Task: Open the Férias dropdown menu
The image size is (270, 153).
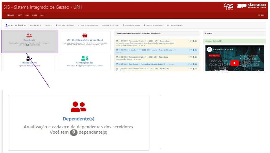Action: point(48,25)
